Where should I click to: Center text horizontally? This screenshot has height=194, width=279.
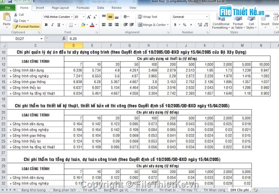tap(110, 25)
